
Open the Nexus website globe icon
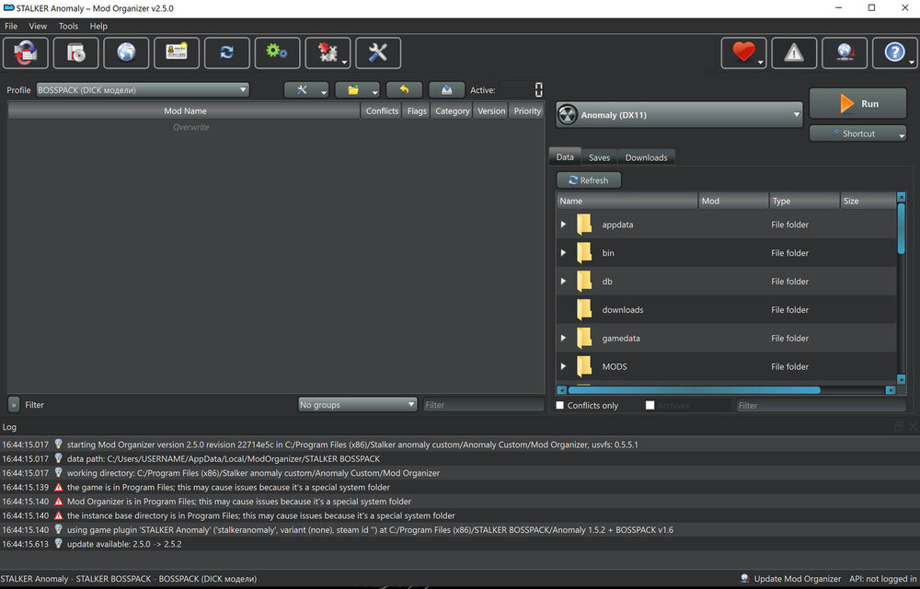[126, 53]
